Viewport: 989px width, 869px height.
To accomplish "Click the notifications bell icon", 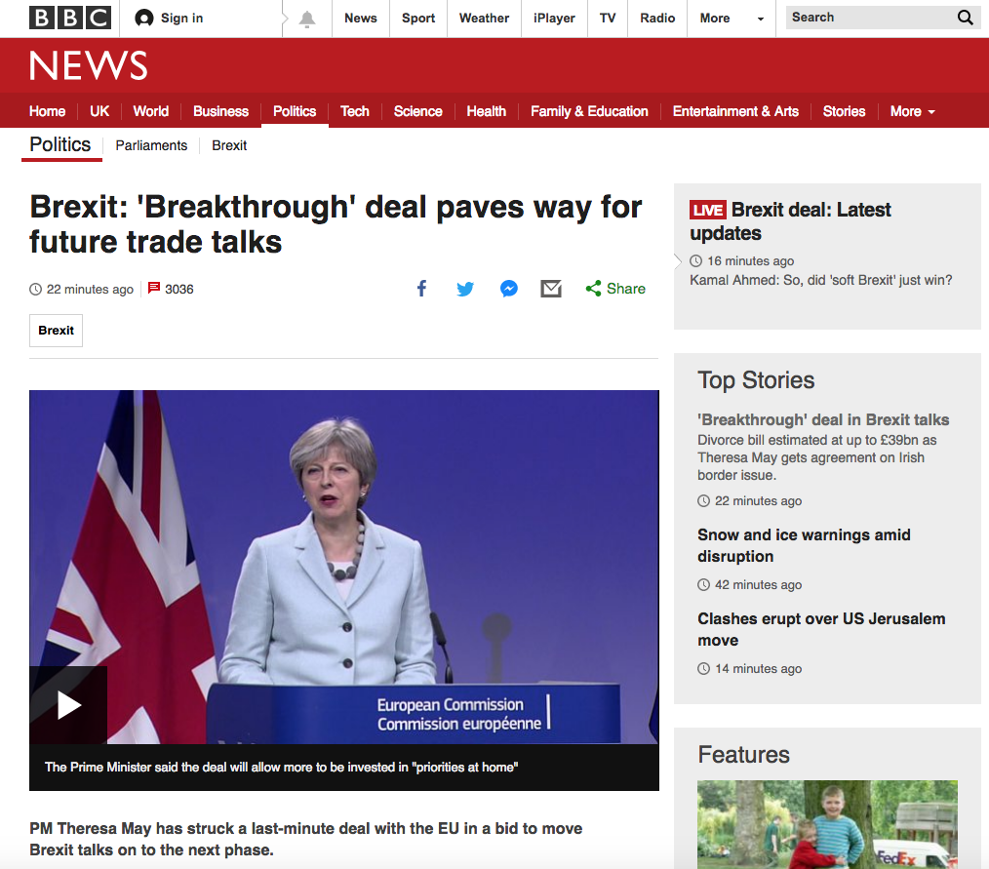I will point(307,19).
